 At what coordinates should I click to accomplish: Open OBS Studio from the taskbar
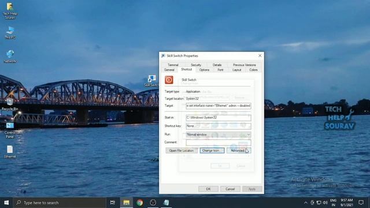[x=153, y=203]
